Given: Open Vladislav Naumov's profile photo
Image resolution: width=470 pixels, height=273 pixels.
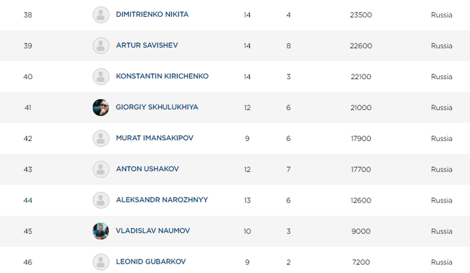Looking at the screenshot, I should (x=101, y=231).
